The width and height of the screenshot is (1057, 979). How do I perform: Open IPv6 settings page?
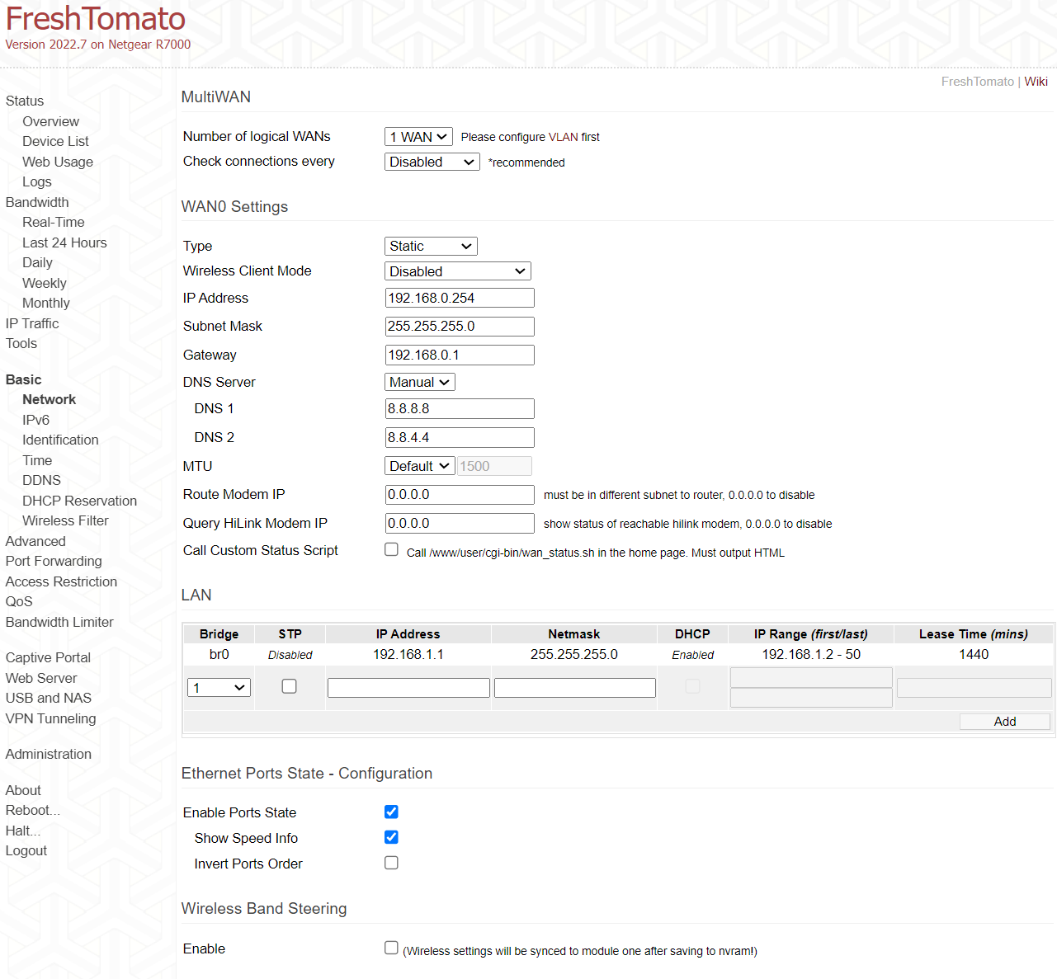[36, 420]
